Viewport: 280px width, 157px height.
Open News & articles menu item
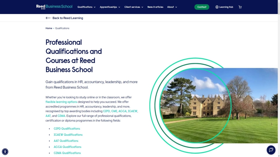[x=155, y=7]
